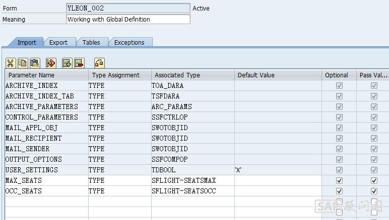
Task: Switch to the Export tab
Action: click(58, 43)
